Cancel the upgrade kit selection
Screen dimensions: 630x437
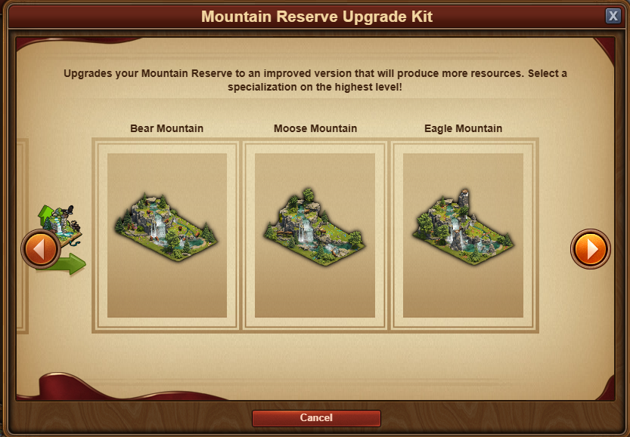(316, 418)
